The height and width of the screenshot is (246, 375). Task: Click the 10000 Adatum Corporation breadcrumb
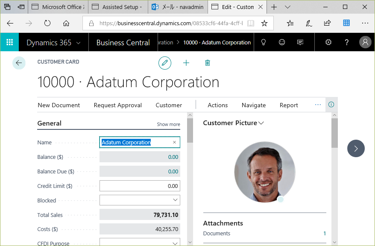coord(217,43)
